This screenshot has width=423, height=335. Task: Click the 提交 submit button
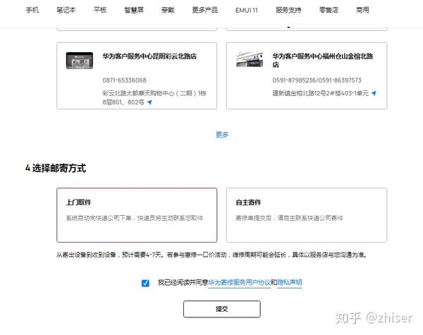(x=222, y=309)
